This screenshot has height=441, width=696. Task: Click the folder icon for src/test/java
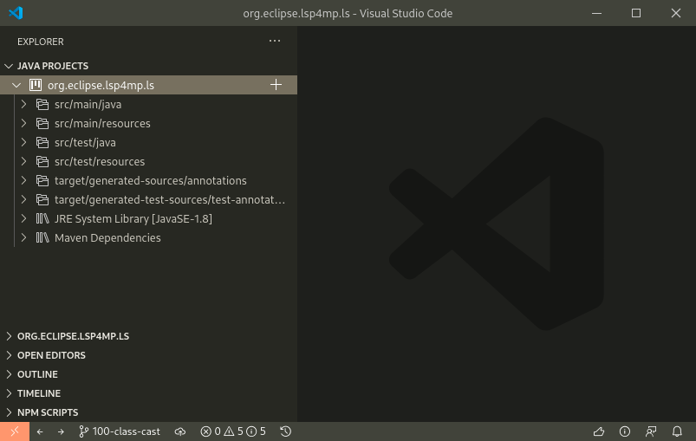42,142
